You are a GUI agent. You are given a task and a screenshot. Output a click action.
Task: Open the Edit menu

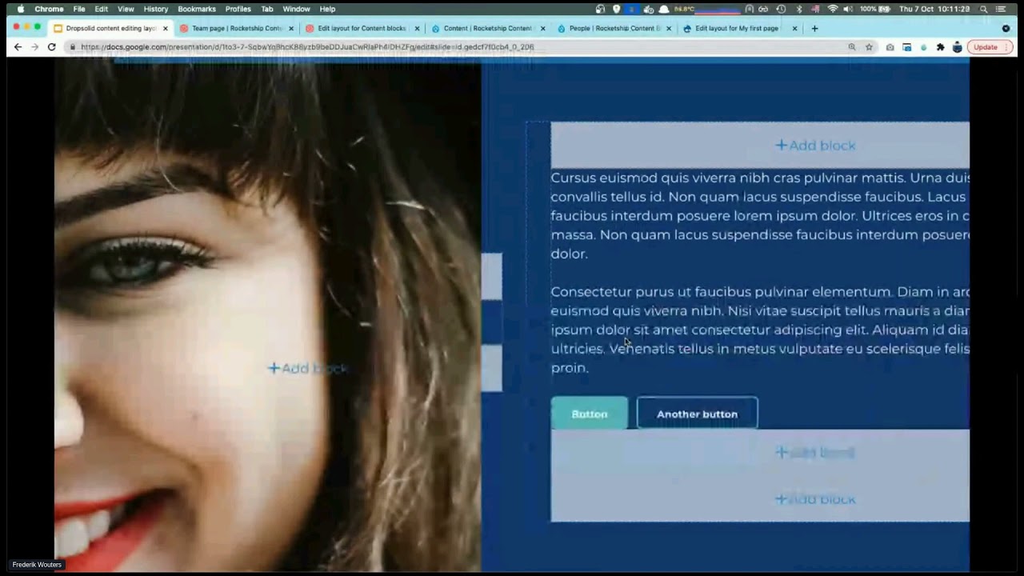pos(102,9)
